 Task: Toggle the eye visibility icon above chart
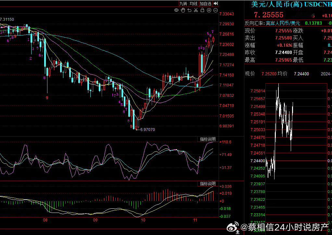tap(176, 10)
